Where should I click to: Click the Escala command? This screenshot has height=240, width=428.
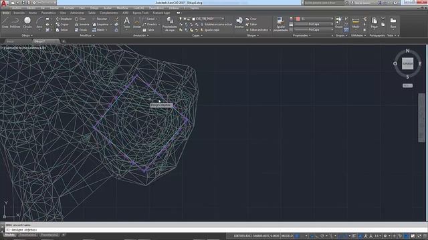click(81, 30)
